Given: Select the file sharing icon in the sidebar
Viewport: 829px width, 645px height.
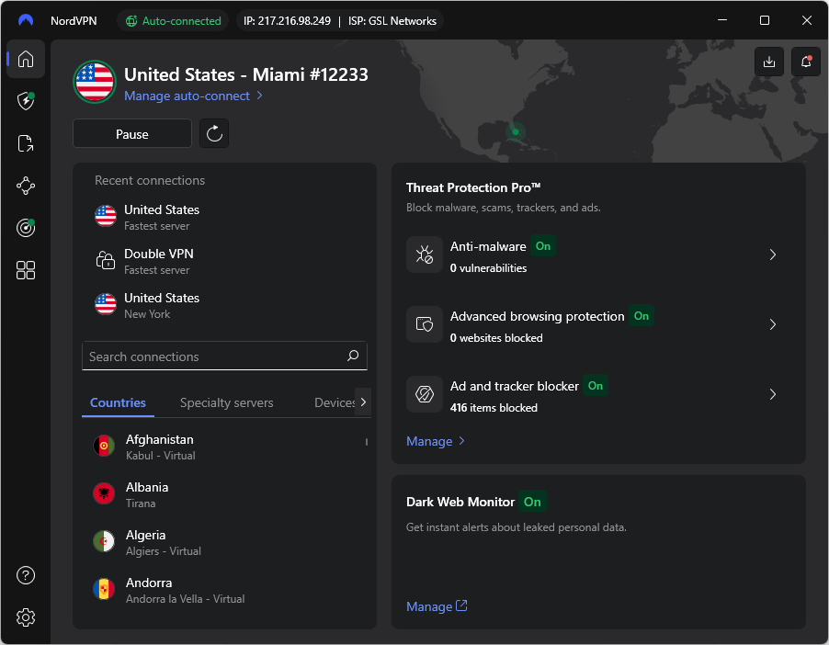Looking at the screenshot, I should (x=26, y=143).
